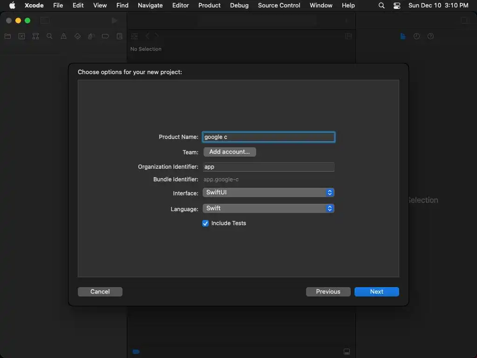The image size is (477, 358).
Task: Click the Add account button
Action: (x=230, y=152)
